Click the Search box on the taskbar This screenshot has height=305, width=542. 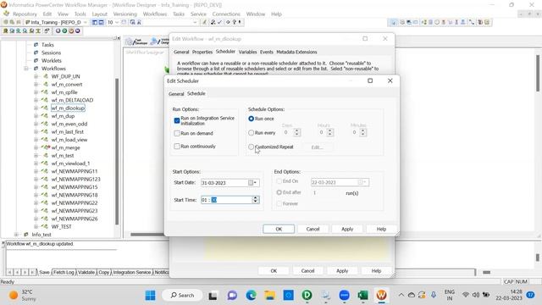click(182, 296)
